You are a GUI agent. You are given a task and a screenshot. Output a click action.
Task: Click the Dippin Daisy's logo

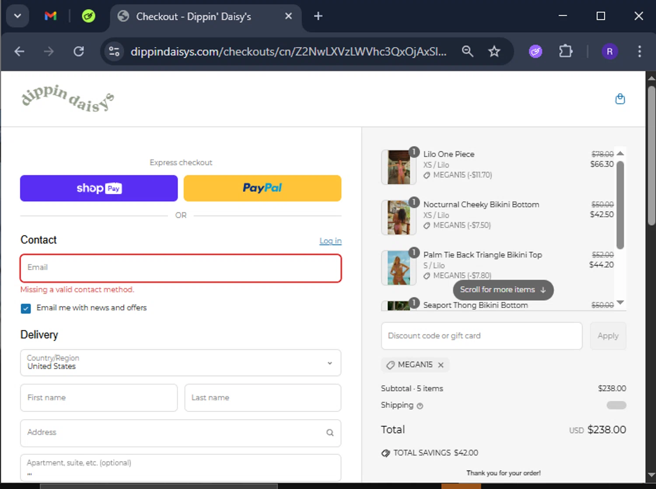[x=68, y=98]
